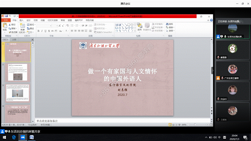Image resolution: width=251 pixels, height=141 pixels.
Task: Open the Slide Show (幻灯片放映) ribbon tab
Action: (x=53, y=20)
